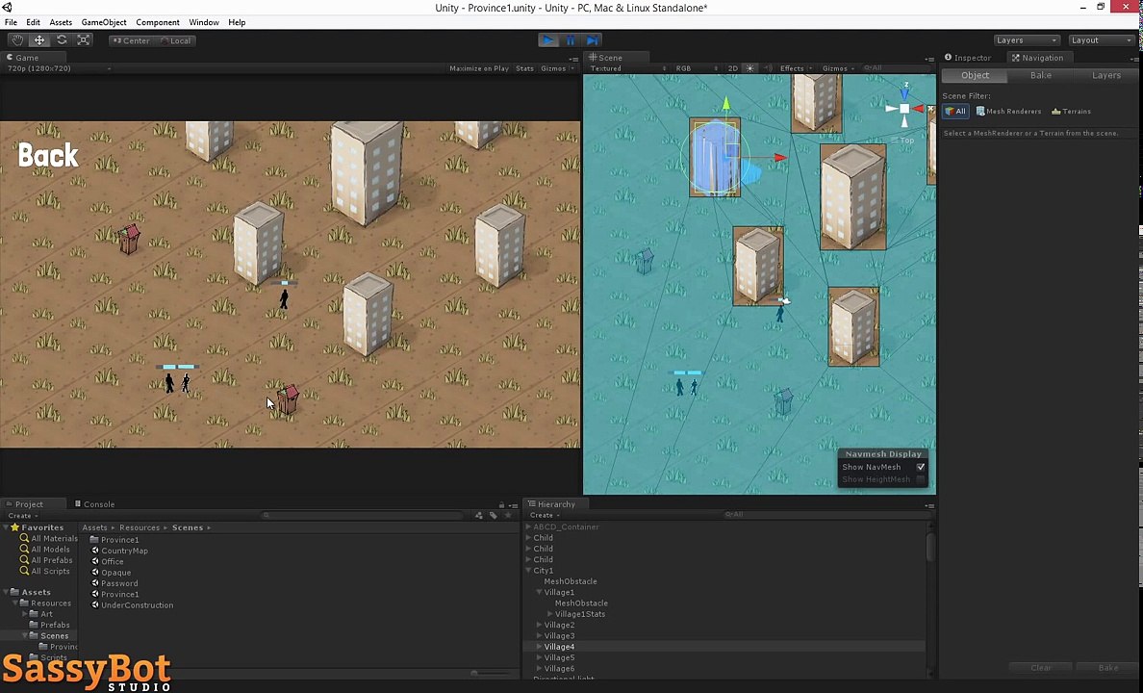Viewport: 1143px width, 693px height.
Task: Click the red X-axis arrow of move gizmo
Action: tap(780, 157)
